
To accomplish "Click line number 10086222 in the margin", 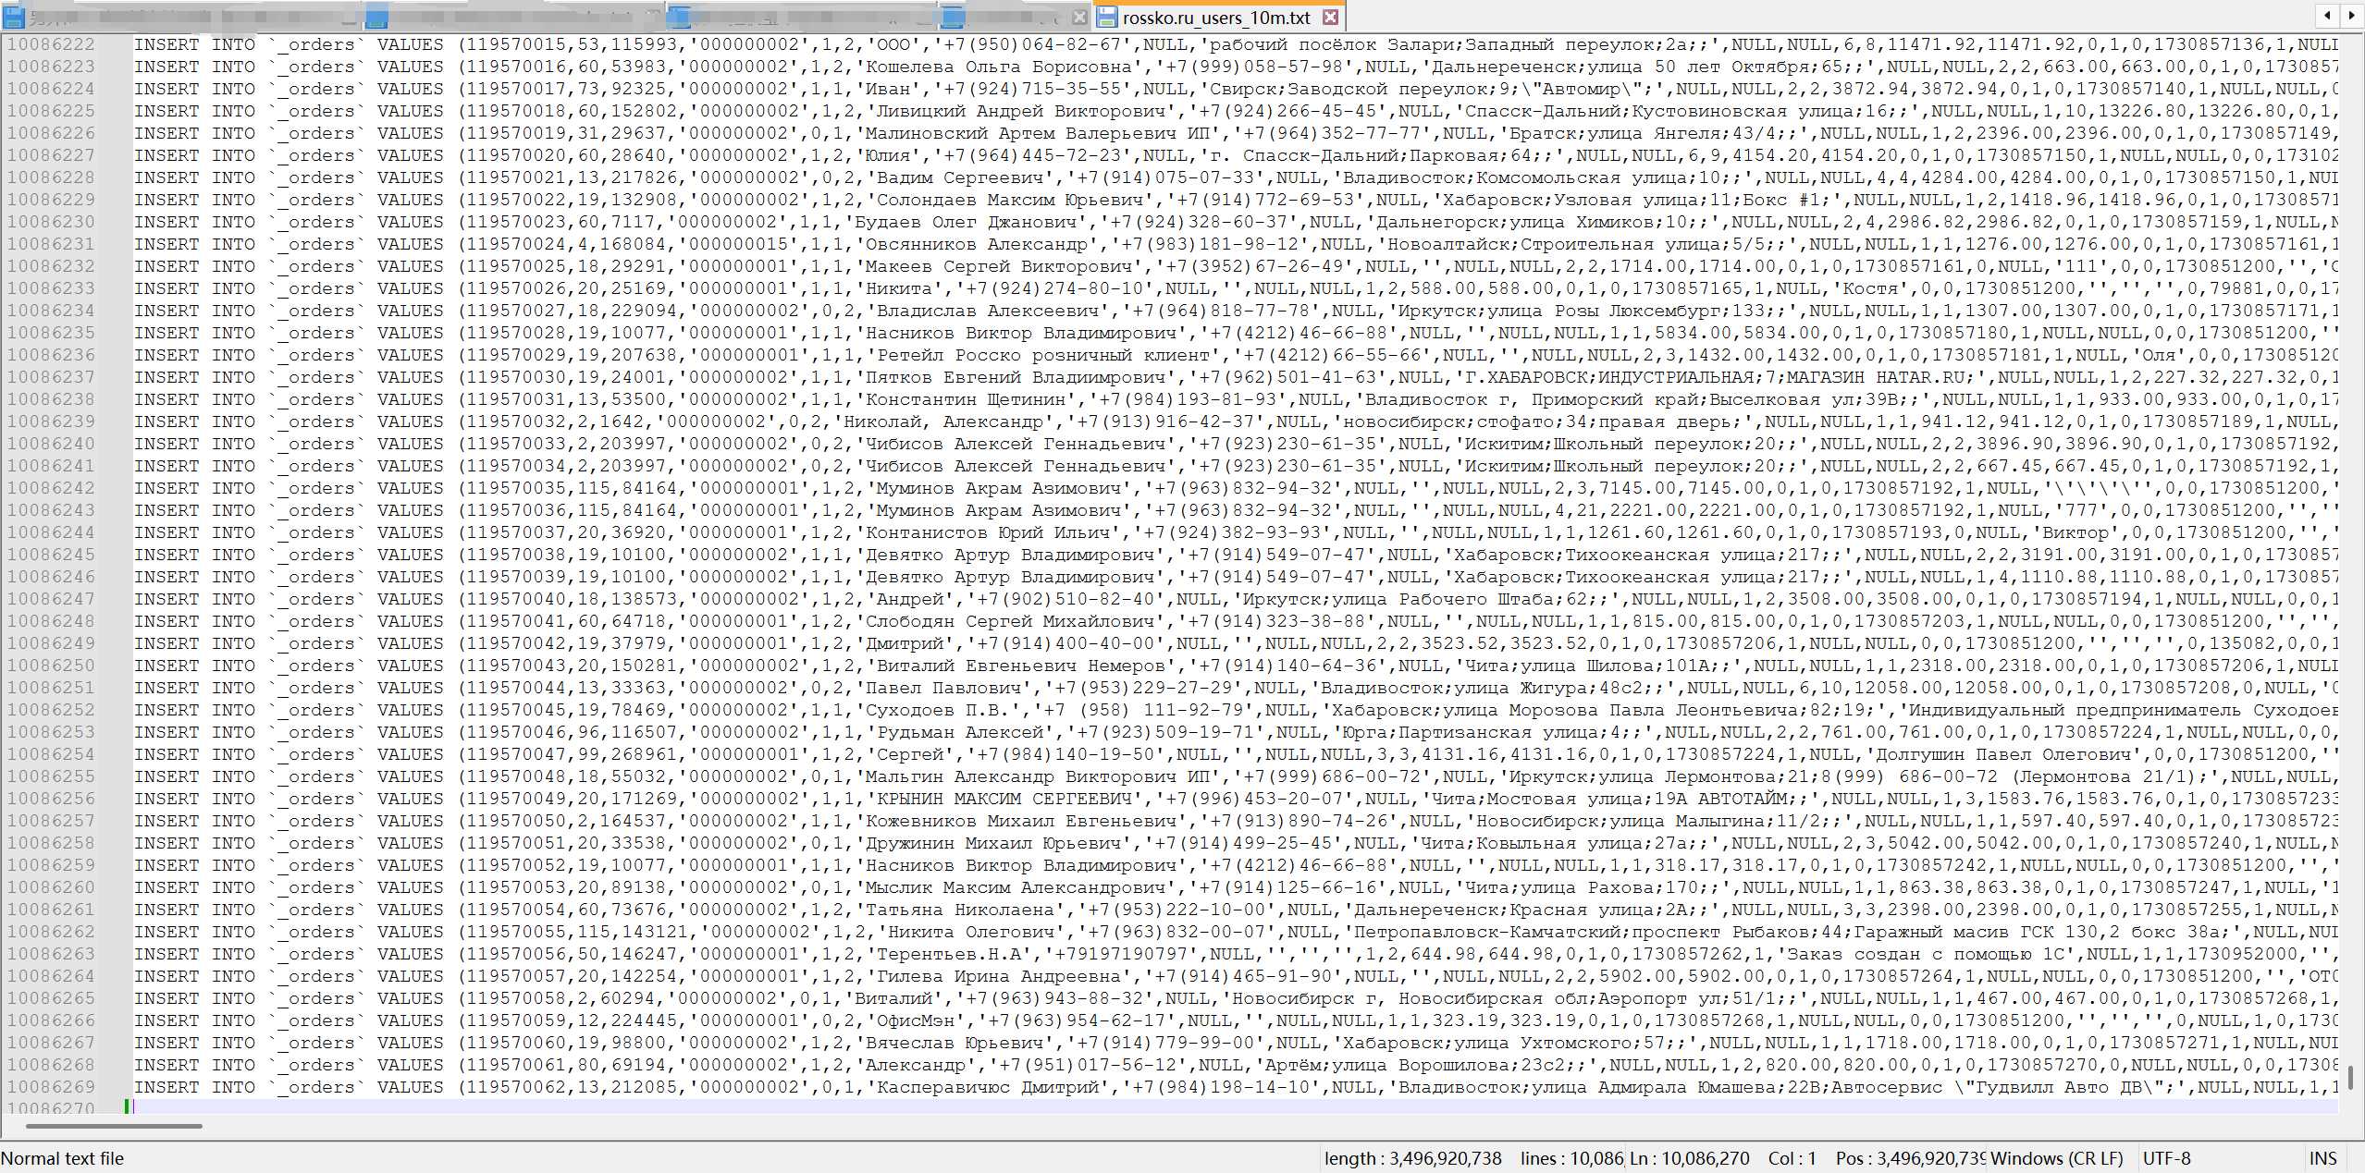I will 51,44.
